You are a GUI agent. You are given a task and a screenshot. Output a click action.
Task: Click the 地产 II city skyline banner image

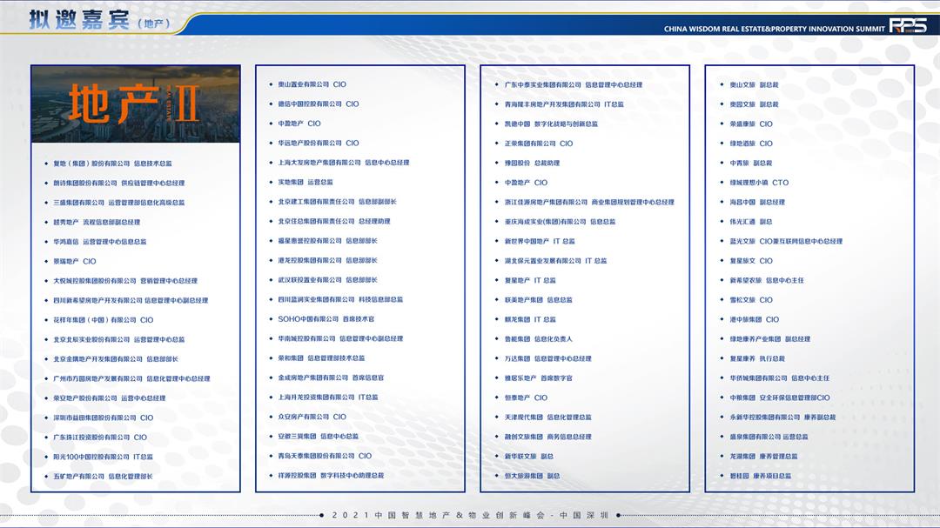[135, 104]
